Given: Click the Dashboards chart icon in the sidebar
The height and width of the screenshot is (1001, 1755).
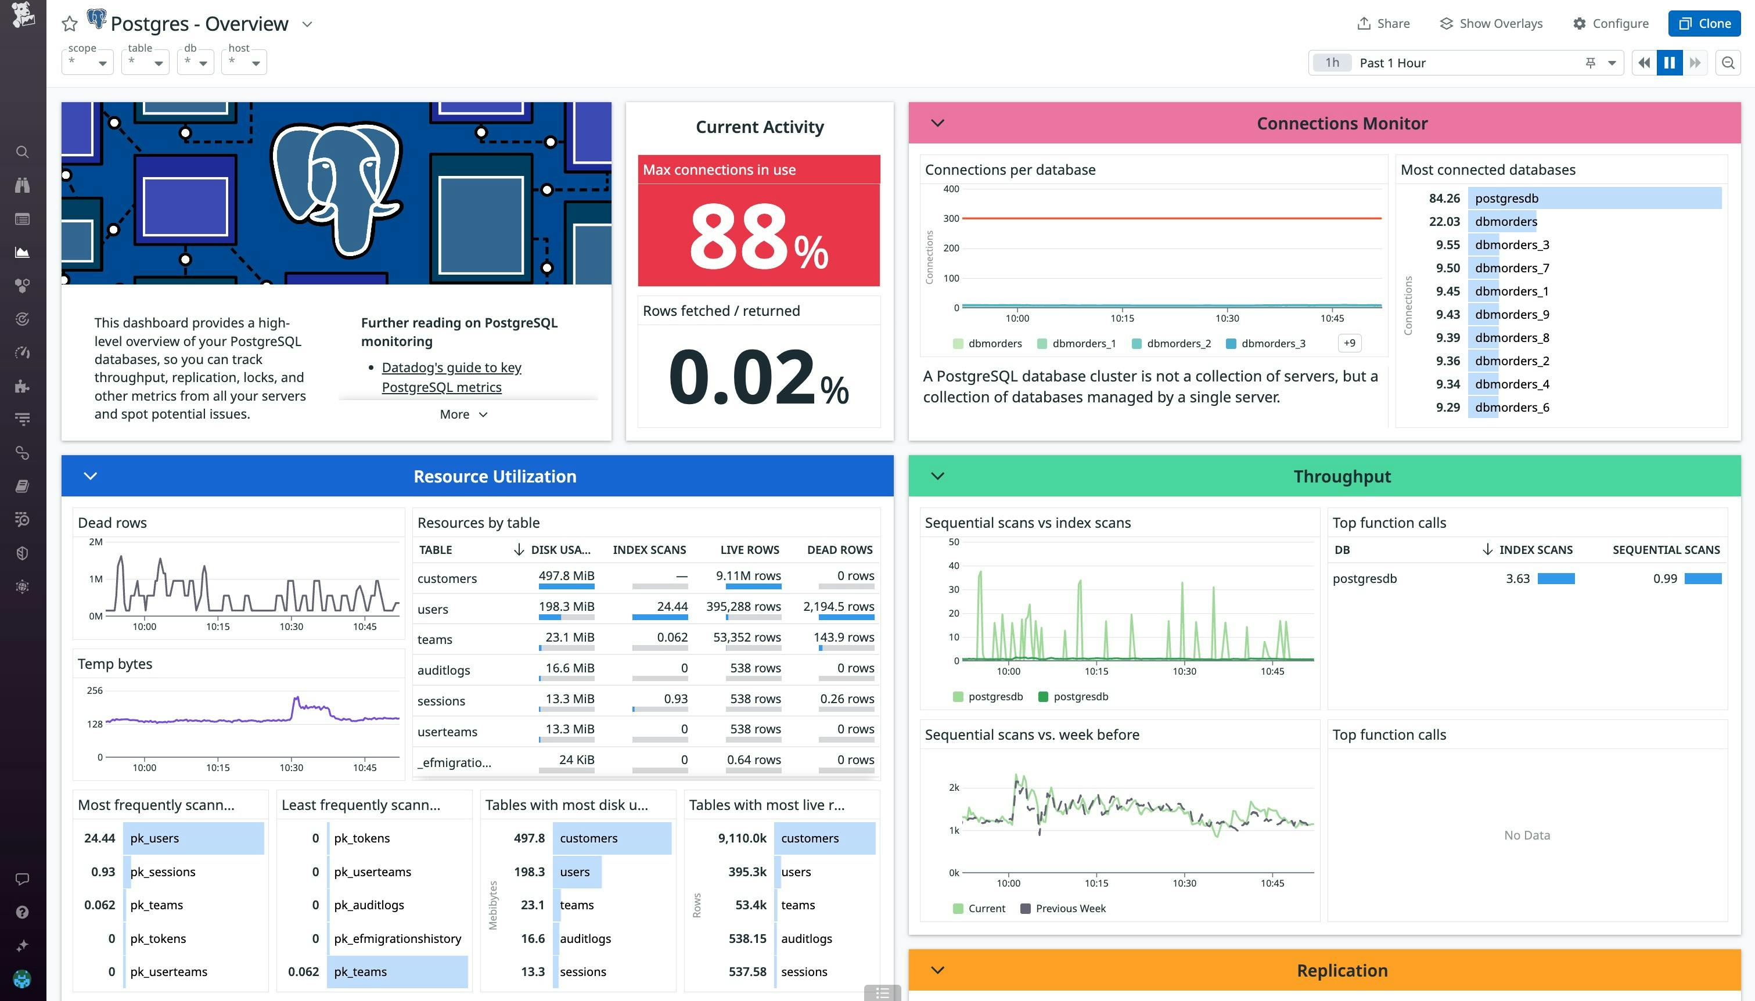Looking at the screenshot, I should [22, 253].
